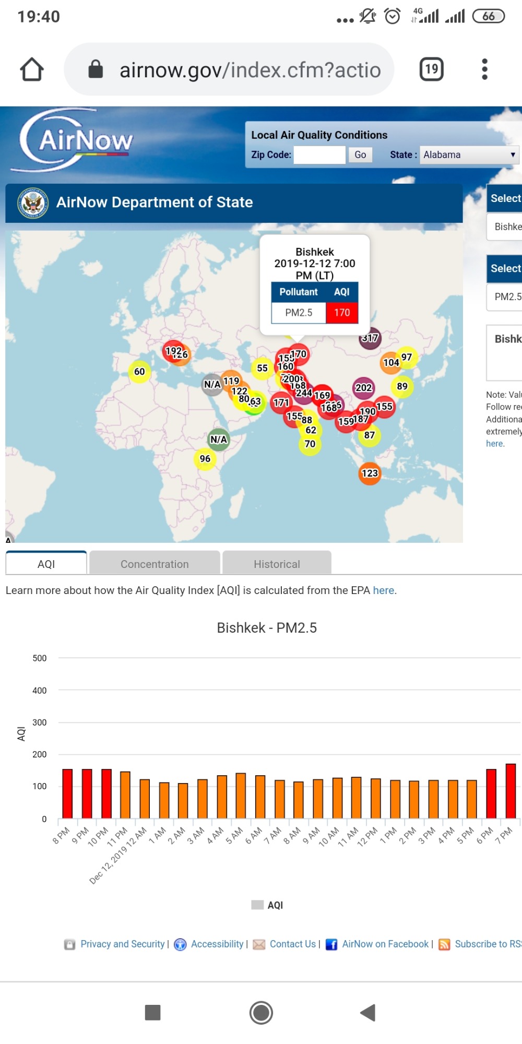Tap the browser address bar URL

pyautogui.click(x=250, y=70)
